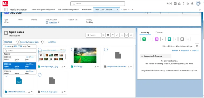Open the Winter'25 Bugs (3) (2) link
The height and width of the screenshot is (98, 204).
pyautogui.click(x=49, y=92)
